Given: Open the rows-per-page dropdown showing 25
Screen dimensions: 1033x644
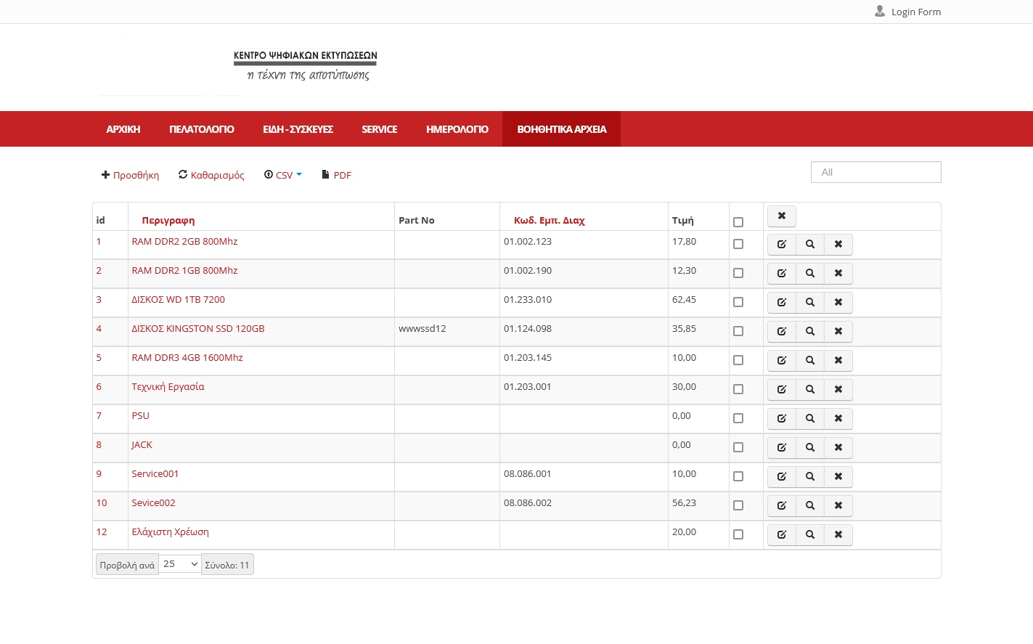Looking at the screenshot, I should tap(180, 564).
